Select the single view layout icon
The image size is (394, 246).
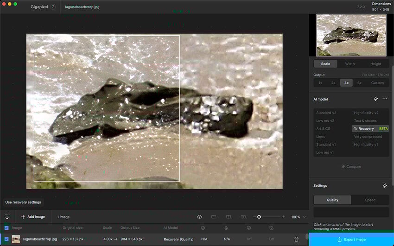click(x=214, y=217)
